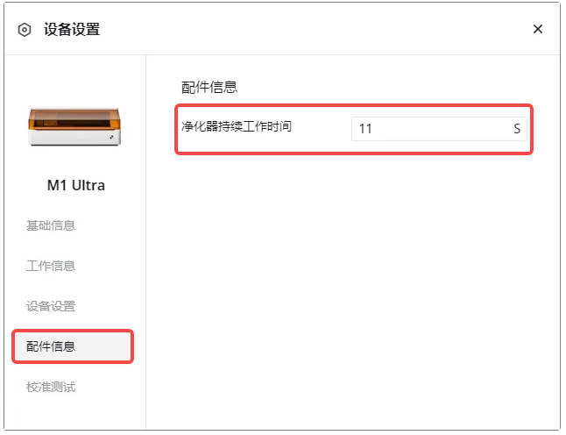Click the small logo mark on device's white base
The width and height of the screenshot is (566, 435).
[111, 138]
